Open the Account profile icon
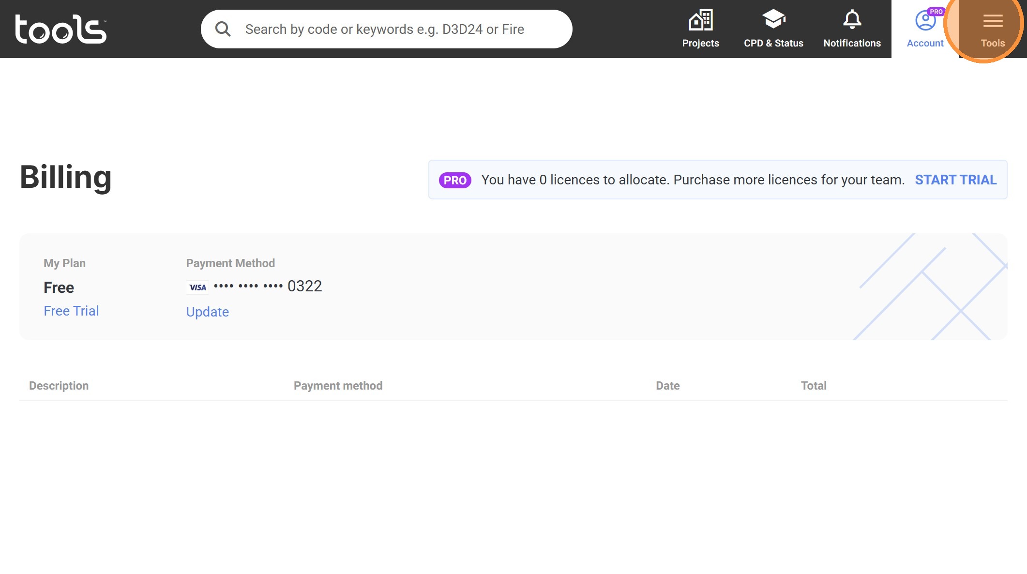 coord(925,21)
